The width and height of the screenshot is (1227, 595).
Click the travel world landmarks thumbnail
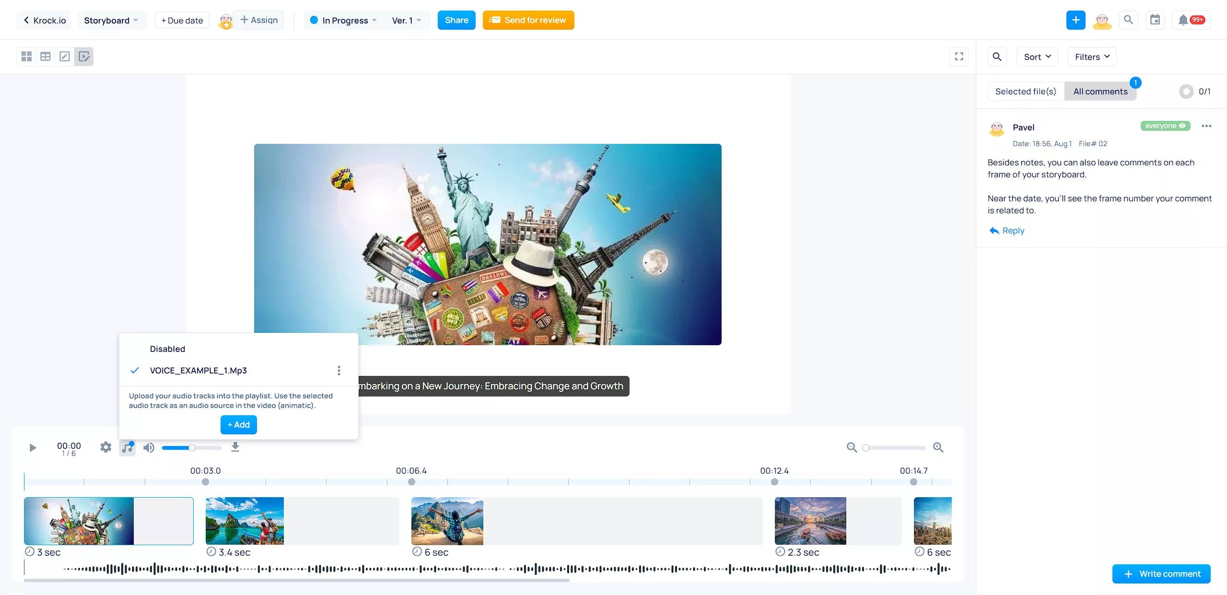(x=78, y=521)
